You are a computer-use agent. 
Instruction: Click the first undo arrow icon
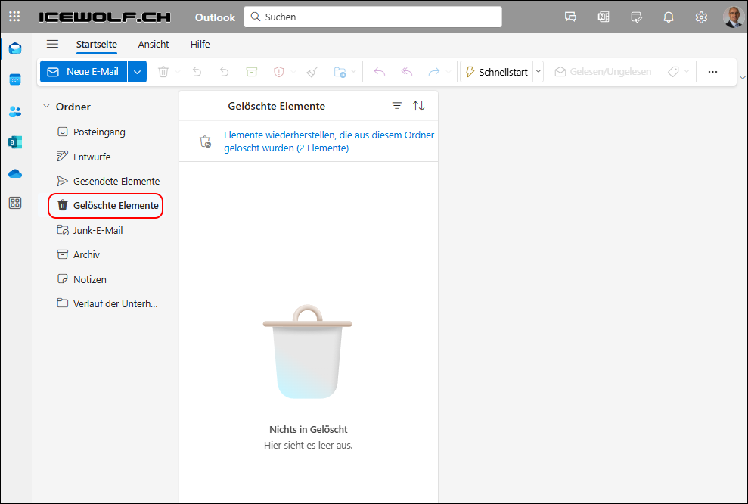197,72
